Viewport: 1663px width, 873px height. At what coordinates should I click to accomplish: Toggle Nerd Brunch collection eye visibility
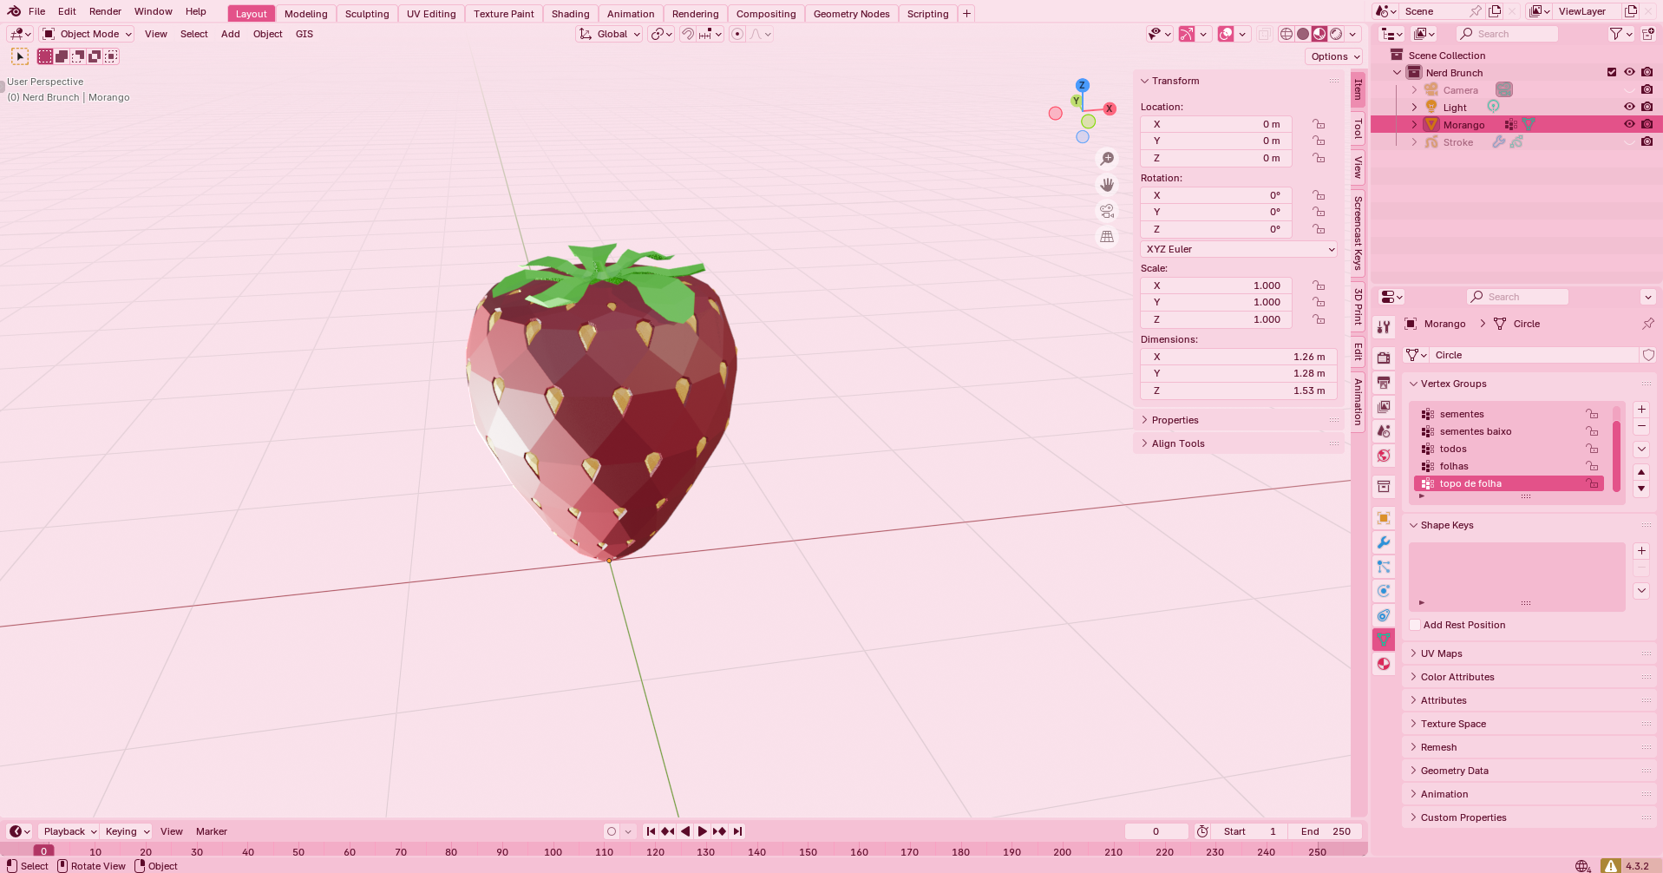click(1629, 72)
